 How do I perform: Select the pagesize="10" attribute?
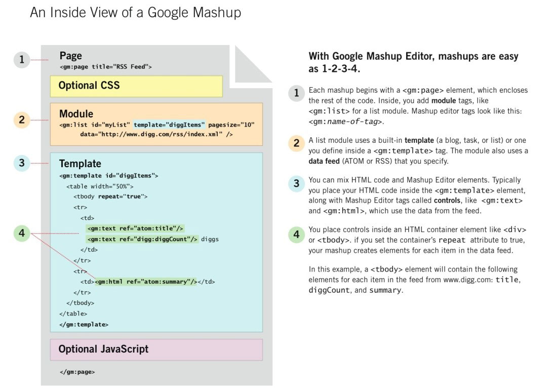(x=231, y=125)
